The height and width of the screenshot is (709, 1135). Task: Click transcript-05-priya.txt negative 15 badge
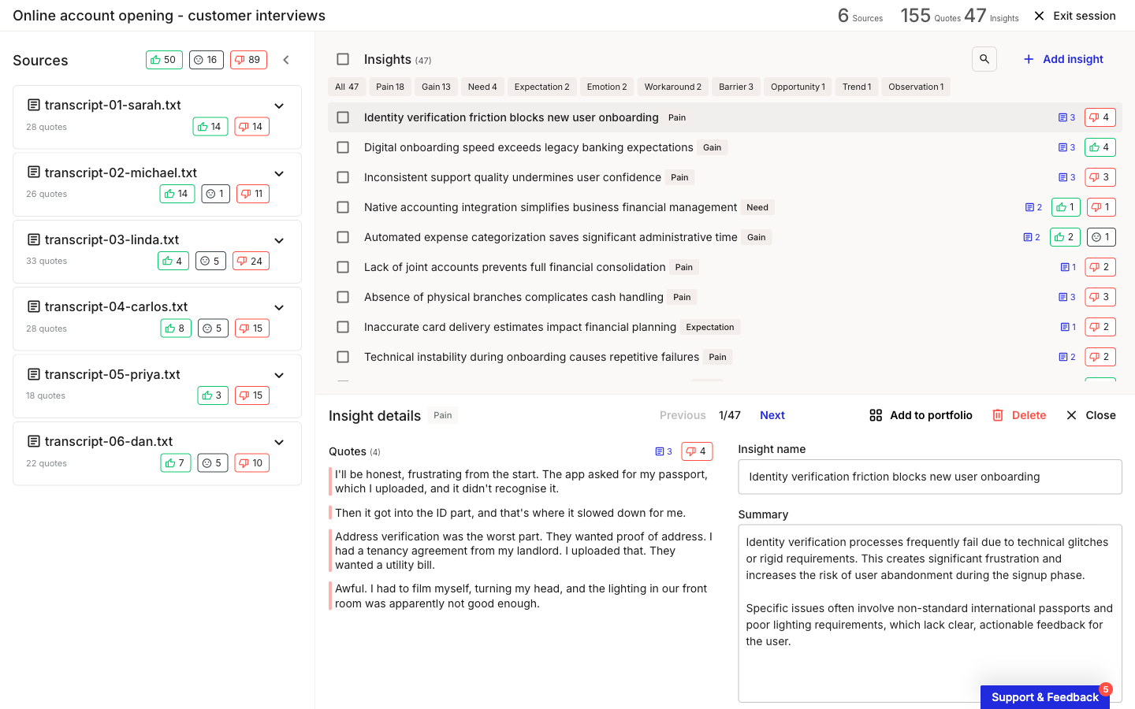point(251,395)
